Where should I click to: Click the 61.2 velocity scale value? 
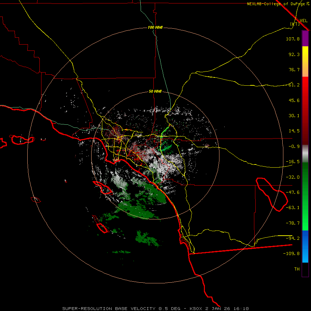[294, 85]
